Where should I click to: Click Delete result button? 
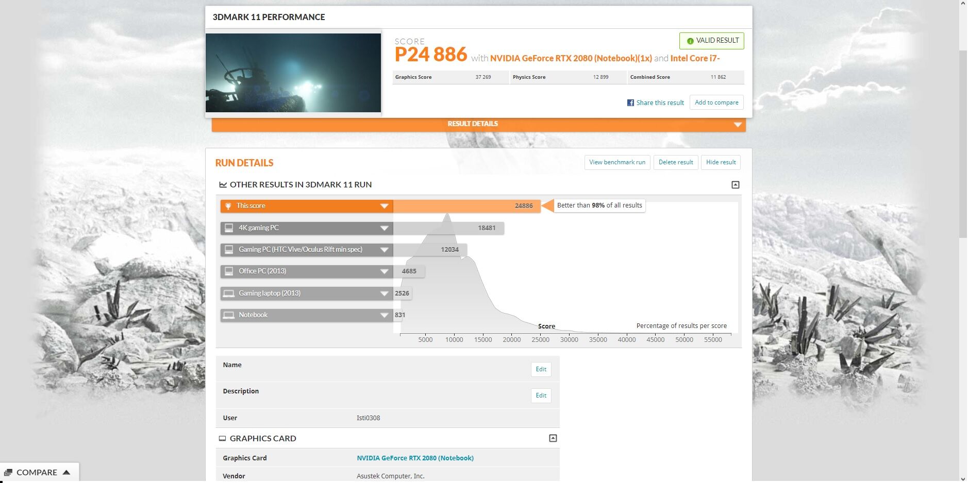coord(676,162)
